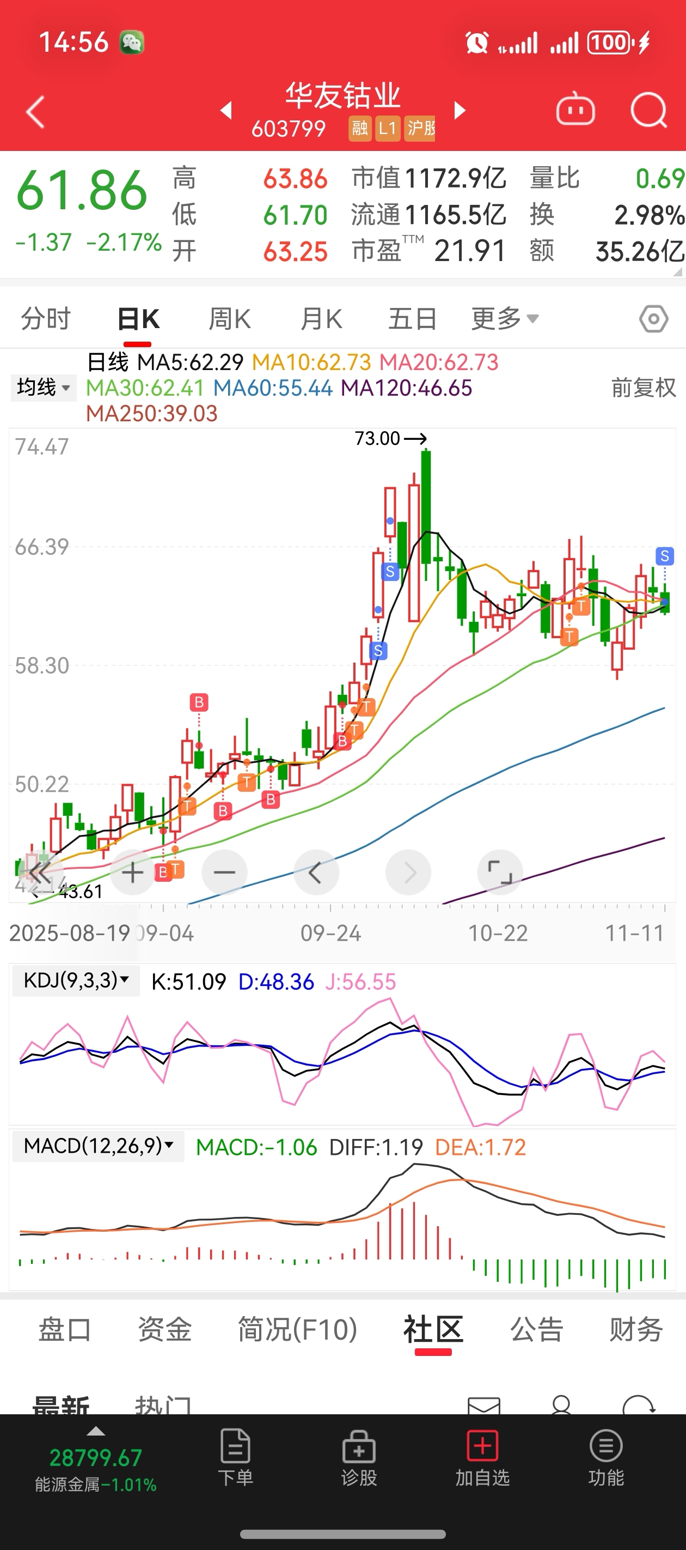Move the chart left with chevron button
This screenshot has width=686, height=1550.
tap(316, 872)
